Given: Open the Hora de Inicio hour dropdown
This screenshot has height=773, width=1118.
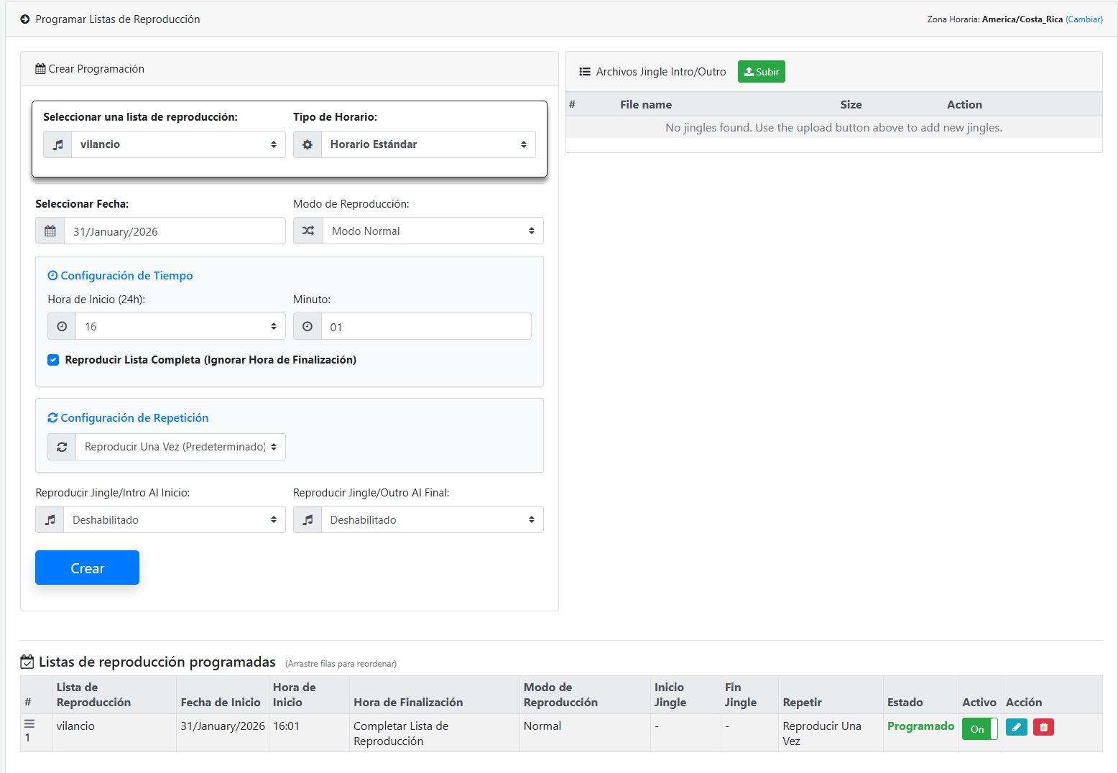Looking at the screenshot, I should click(180, 327).
